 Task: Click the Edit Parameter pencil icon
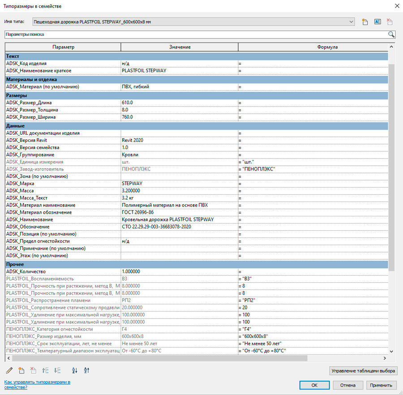point(9,370)
